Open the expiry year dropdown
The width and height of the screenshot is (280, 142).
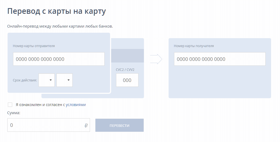[65, 80]
